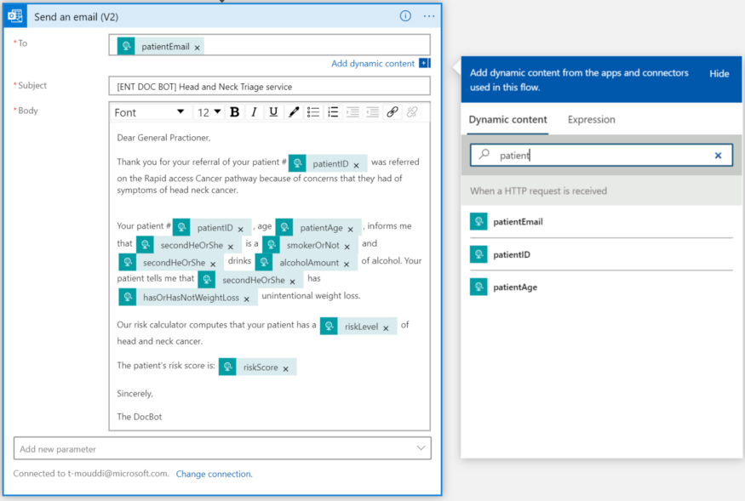
Task: Expand the Add new parameter dropdown
Action: click(420, 448)
